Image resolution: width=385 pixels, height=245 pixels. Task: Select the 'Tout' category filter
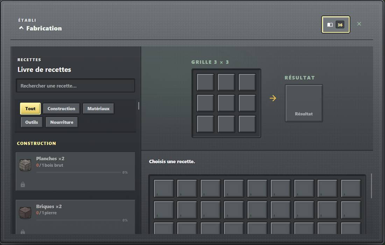click(30, 108)
